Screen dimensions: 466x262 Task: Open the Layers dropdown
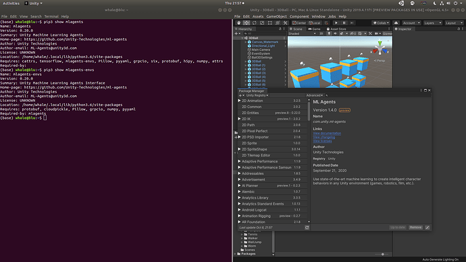pos(433,23)
